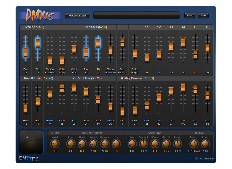Click the Gobo Scroll 50 fader

point(123,42)
